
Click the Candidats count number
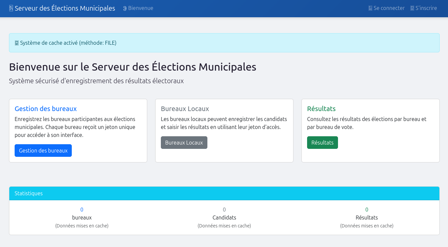click(224, 210)
